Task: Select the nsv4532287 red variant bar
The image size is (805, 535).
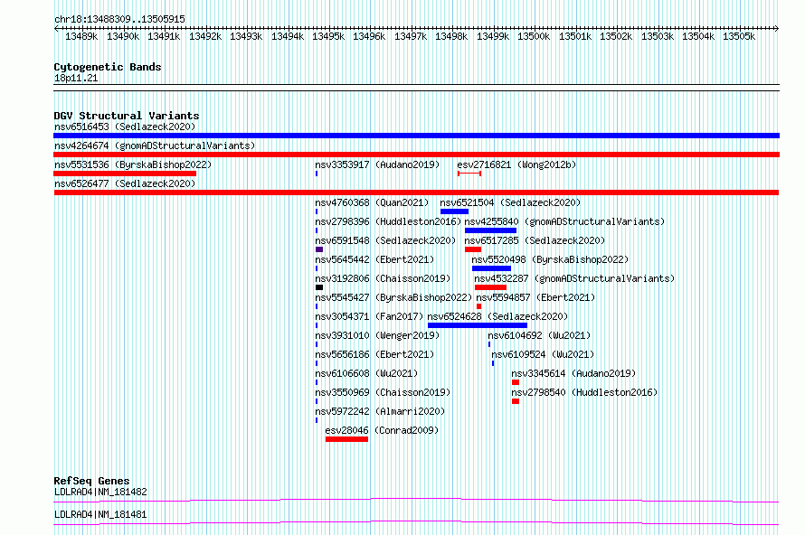Action: pos(491,287)
